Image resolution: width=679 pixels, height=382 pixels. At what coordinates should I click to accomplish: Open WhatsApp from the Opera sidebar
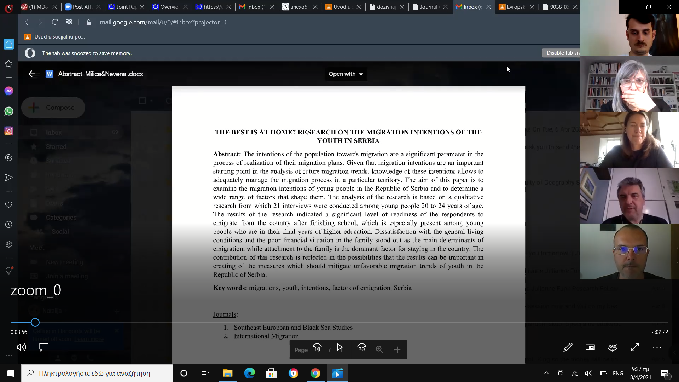pyautogui.click(x=9, y=111)
